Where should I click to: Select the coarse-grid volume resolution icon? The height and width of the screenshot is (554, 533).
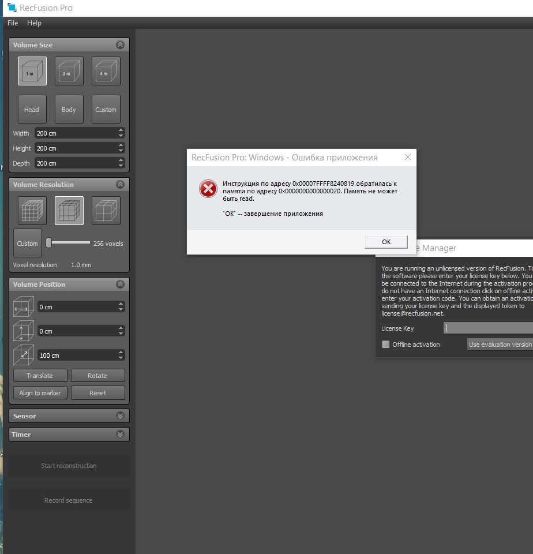pyautogui.click(x=106, y=211)
